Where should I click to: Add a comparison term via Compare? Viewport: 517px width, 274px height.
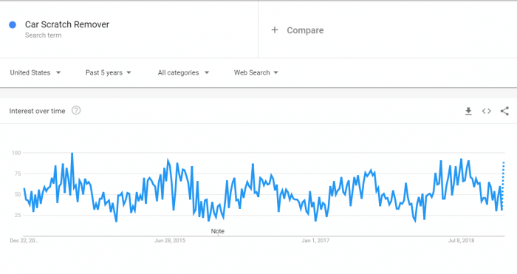pos(305,30)
